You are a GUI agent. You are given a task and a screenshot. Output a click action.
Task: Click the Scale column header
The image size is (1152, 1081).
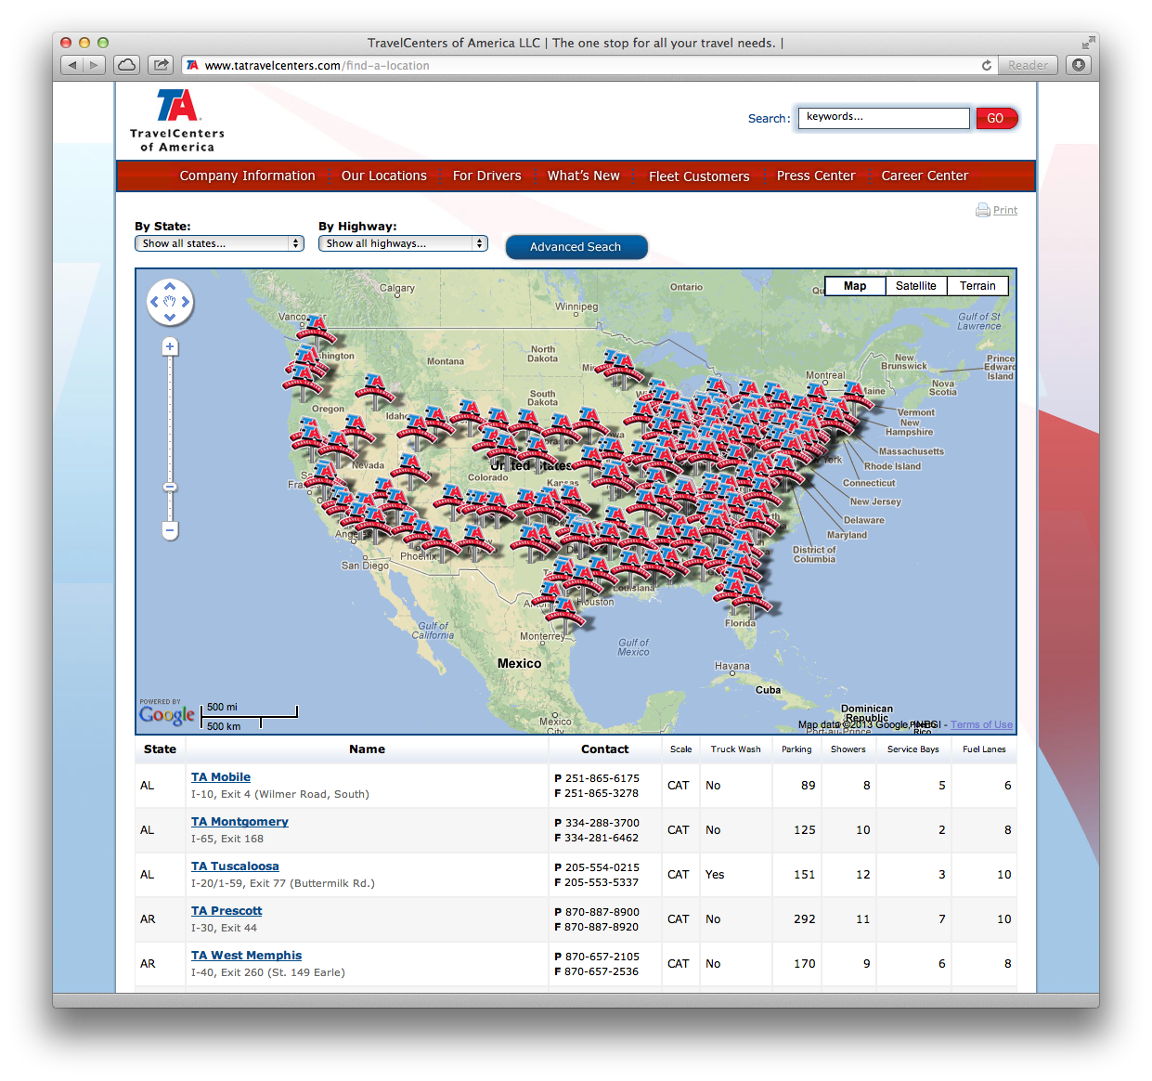click(x=680, y=749)
